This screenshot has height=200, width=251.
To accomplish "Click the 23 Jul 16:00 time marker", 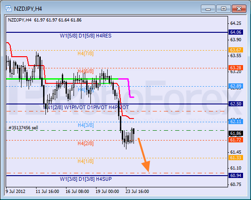I will (x=137, y=192).
